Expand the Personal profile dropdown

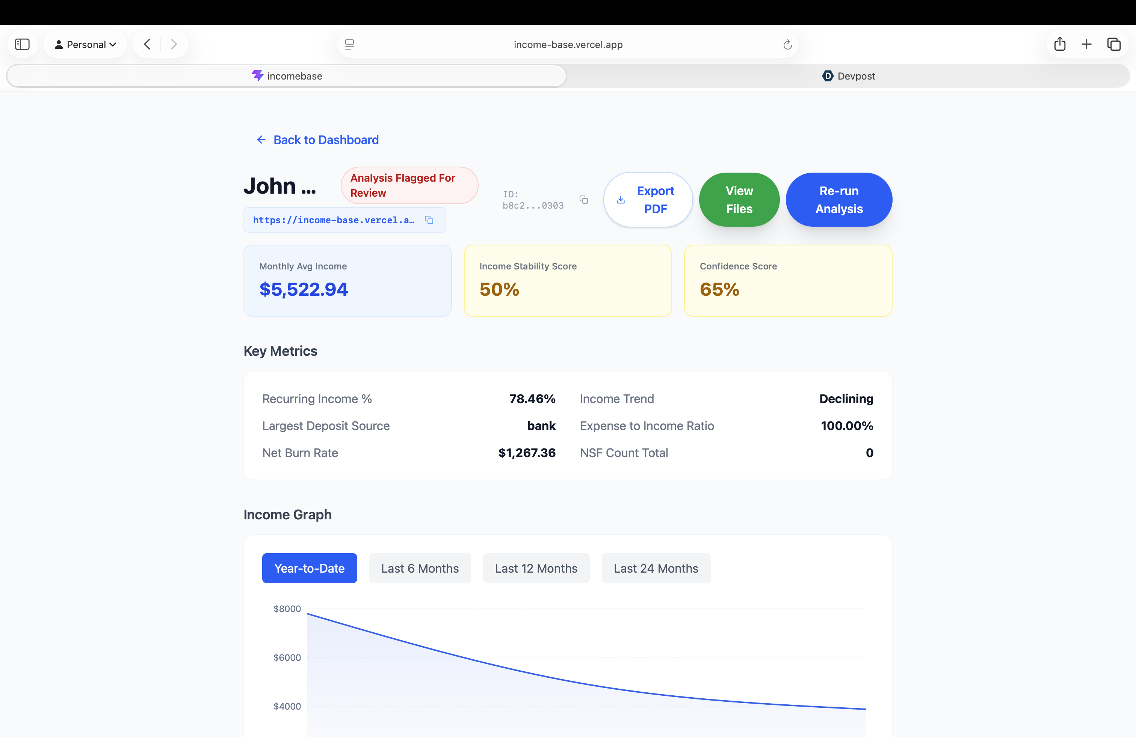click(85, 44)
